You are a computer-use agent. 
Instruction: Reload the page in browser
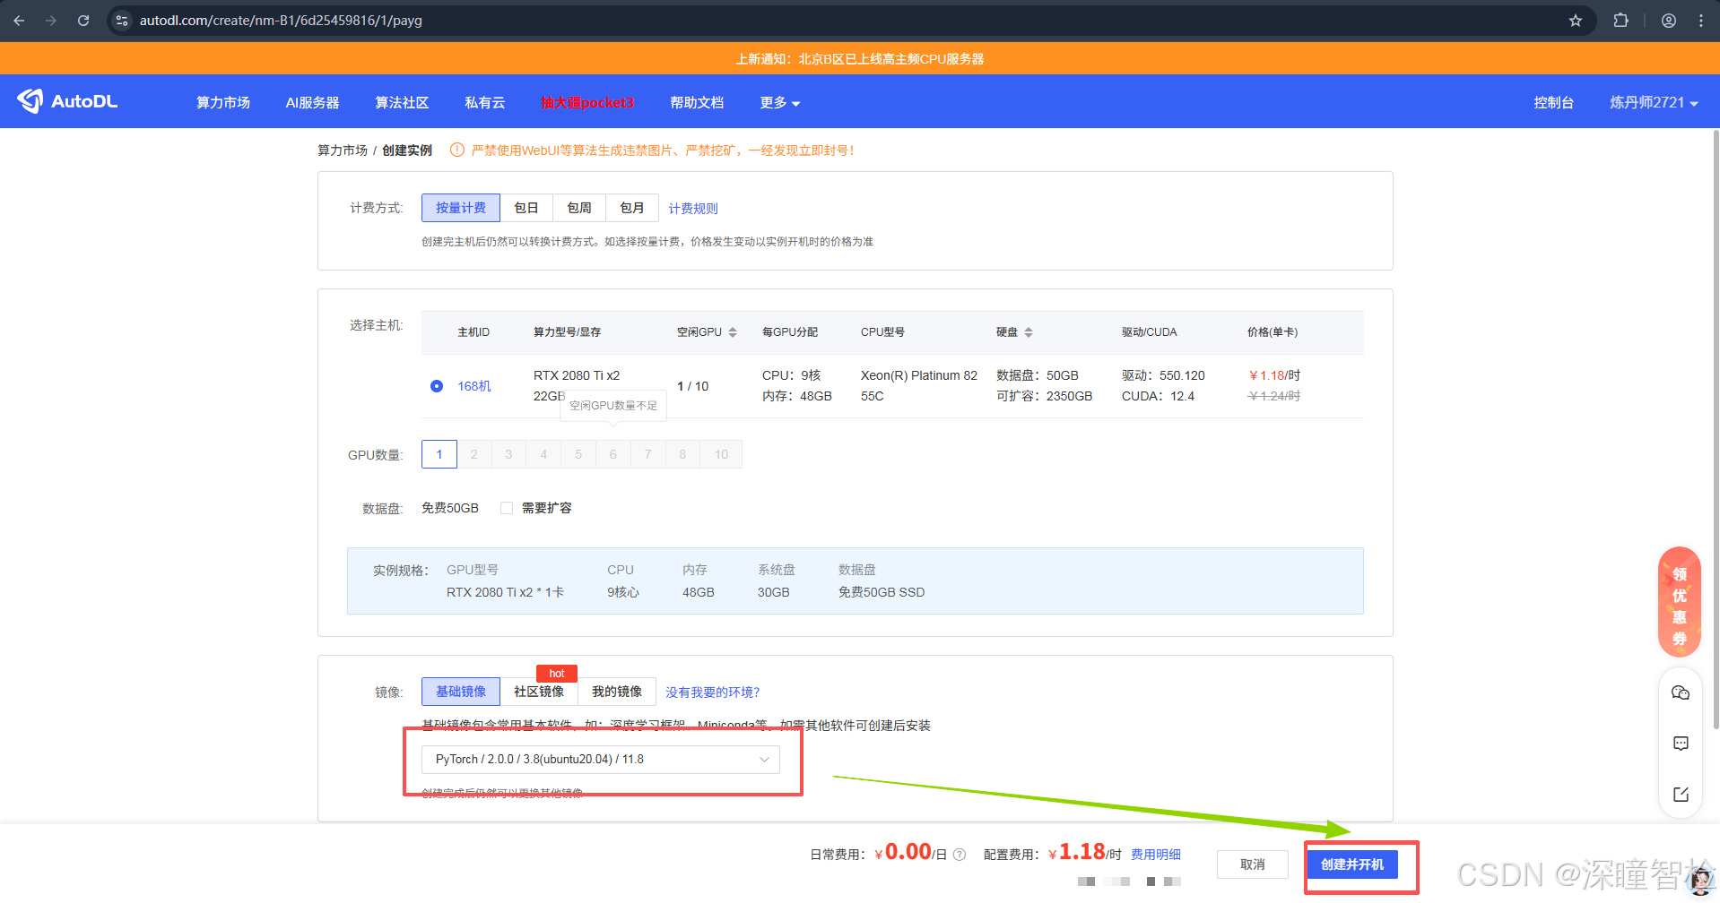83,21
